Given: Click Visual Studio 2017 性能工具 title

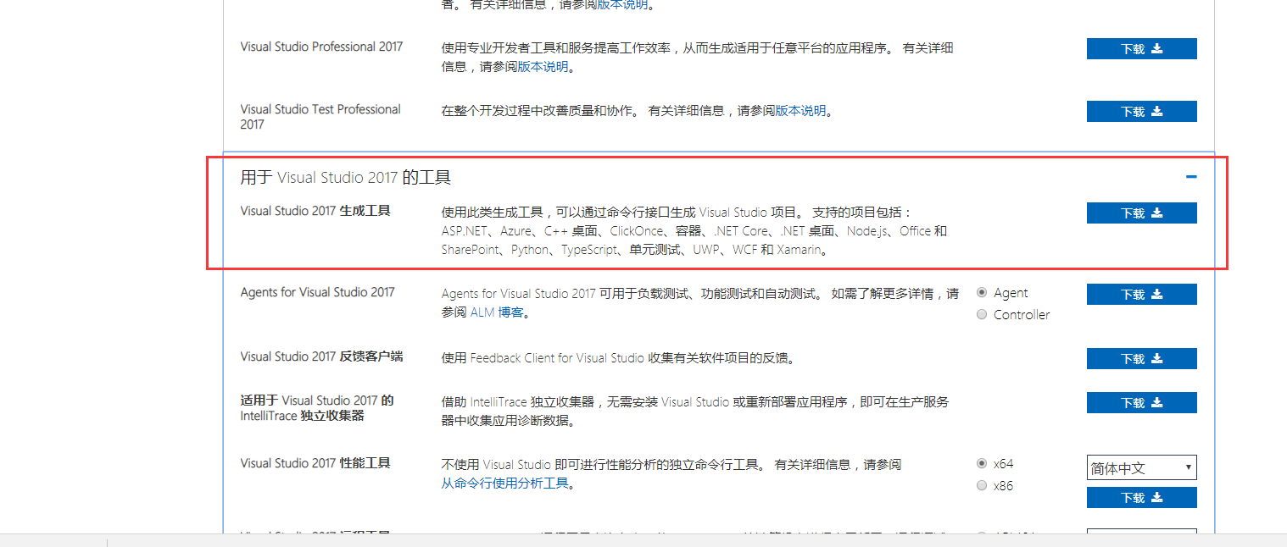Looking at the screenshot, I should click(315, 463).
